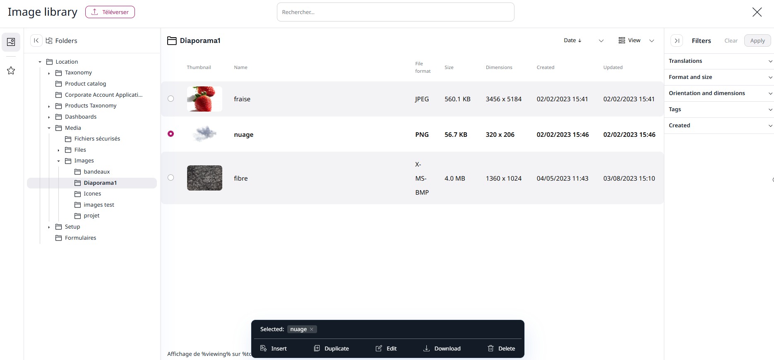The height and width of the screenshot is (360, 774).
Task: Expand the Taxonomy folder tree node
Action: point(49,73)
